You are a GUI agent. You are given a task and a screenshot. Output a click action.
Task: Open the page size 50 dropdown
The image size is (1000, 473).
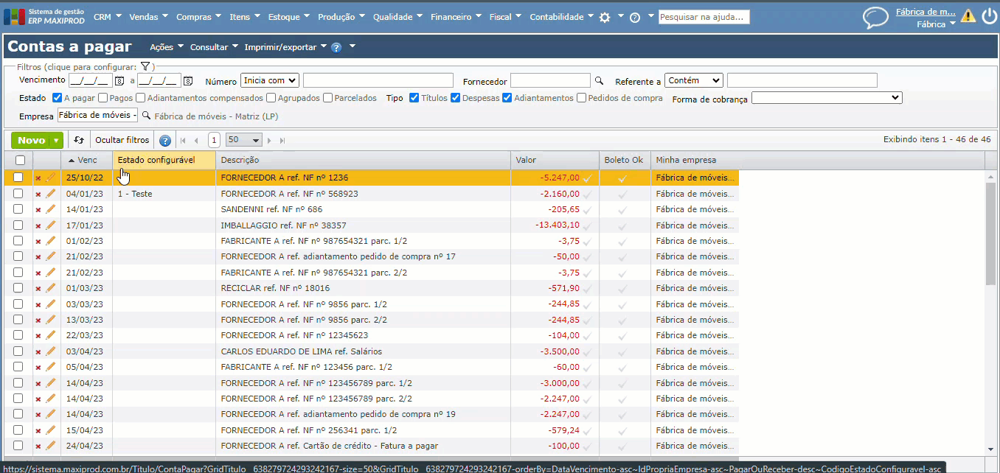(x=244, y=140)
